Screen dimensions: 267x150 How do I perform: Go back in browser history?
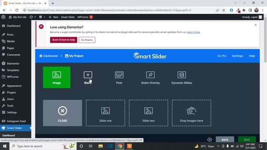point(4,10)
